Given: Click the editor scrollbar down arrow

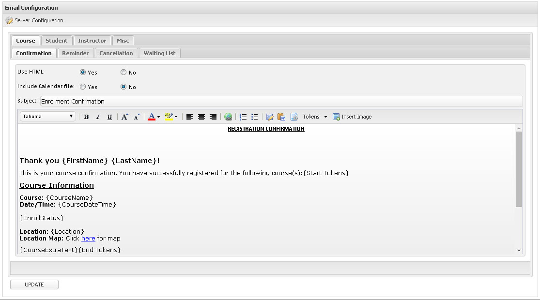Looking at the screenshot, I should [519, 251].
